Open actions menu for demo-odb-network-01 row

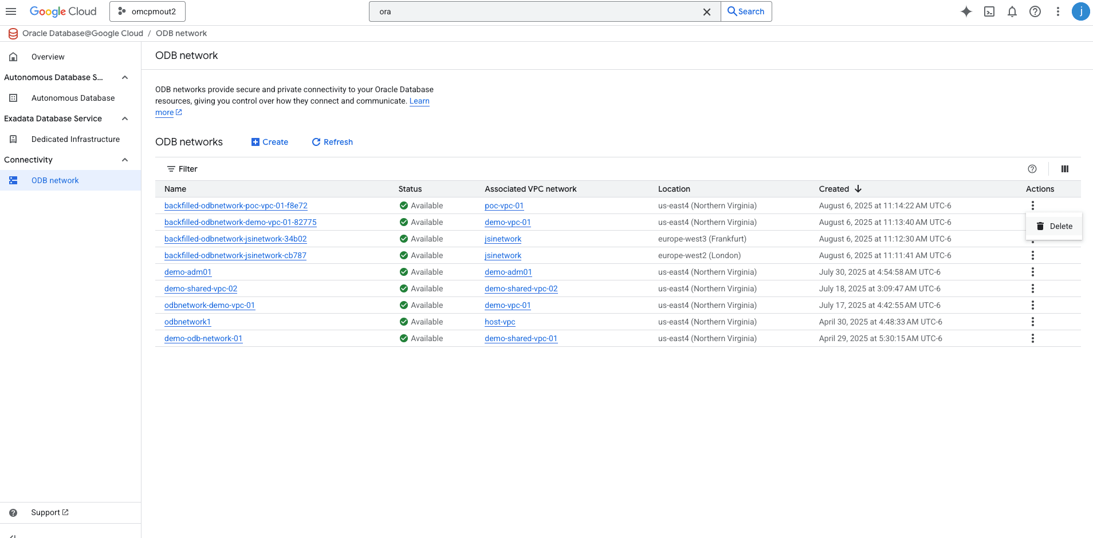[x=1032, y=338]
